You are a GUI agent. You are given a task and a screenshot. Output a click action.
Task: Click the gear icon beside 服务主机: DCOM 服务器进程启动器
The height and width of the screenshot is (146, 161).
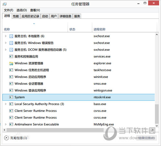click(x=11, y=50)
